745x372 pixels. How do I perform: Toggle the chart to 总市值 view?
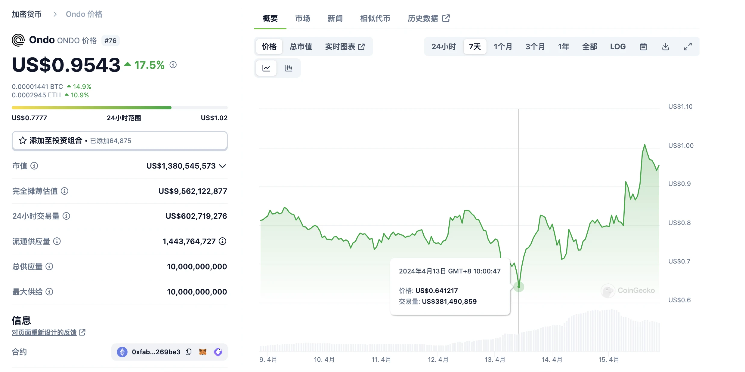pyautogui.click(x=301, y=46)
